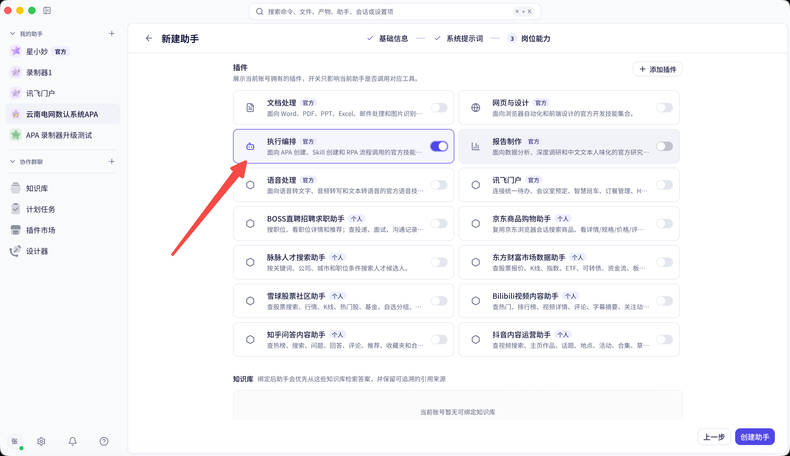Turn on 抖音内容运营助手 toggle
Screen dimensions: 790x456
tap(664, 339)
